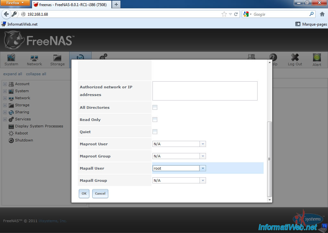The width and height of the screenshot is (328, 233).
Task: Open the System section from the top toolbar
Action: 11,60
